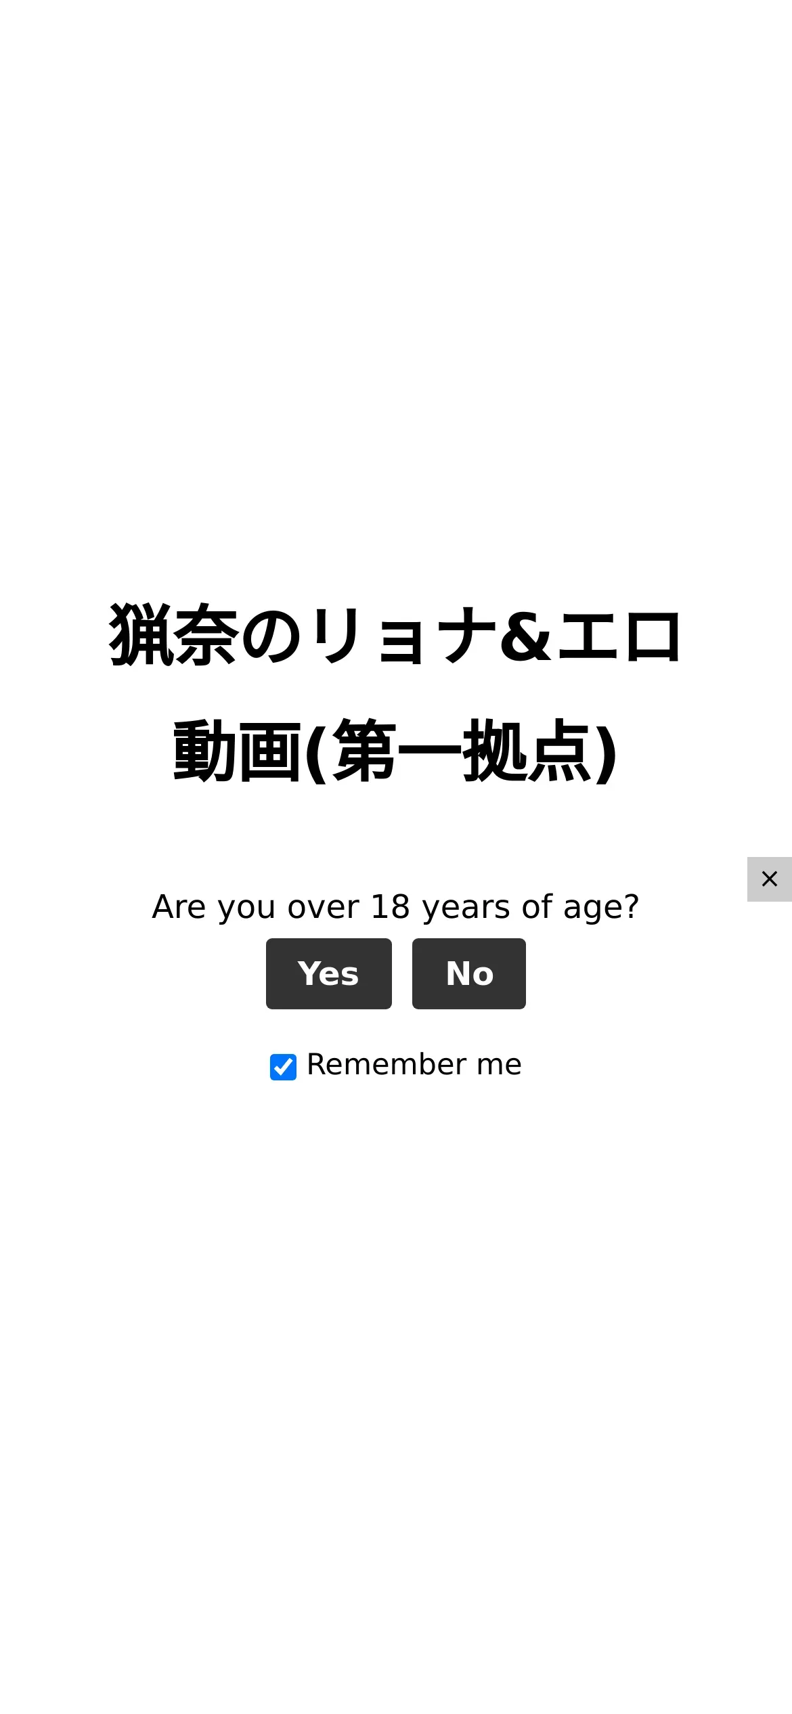
Task: Click the age question text
Action: (x=396, y=907)
